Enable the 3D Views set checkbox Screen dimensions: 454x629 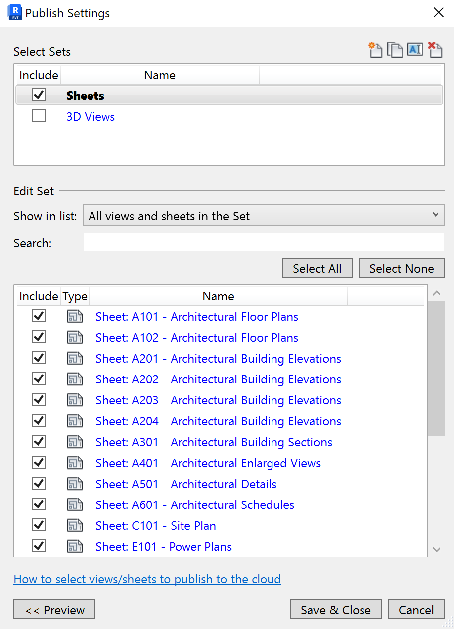38,115
